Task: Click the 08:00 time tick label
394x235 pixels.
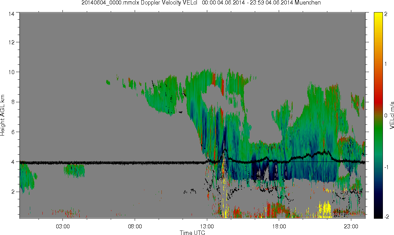Action: (x=135, y=226)
